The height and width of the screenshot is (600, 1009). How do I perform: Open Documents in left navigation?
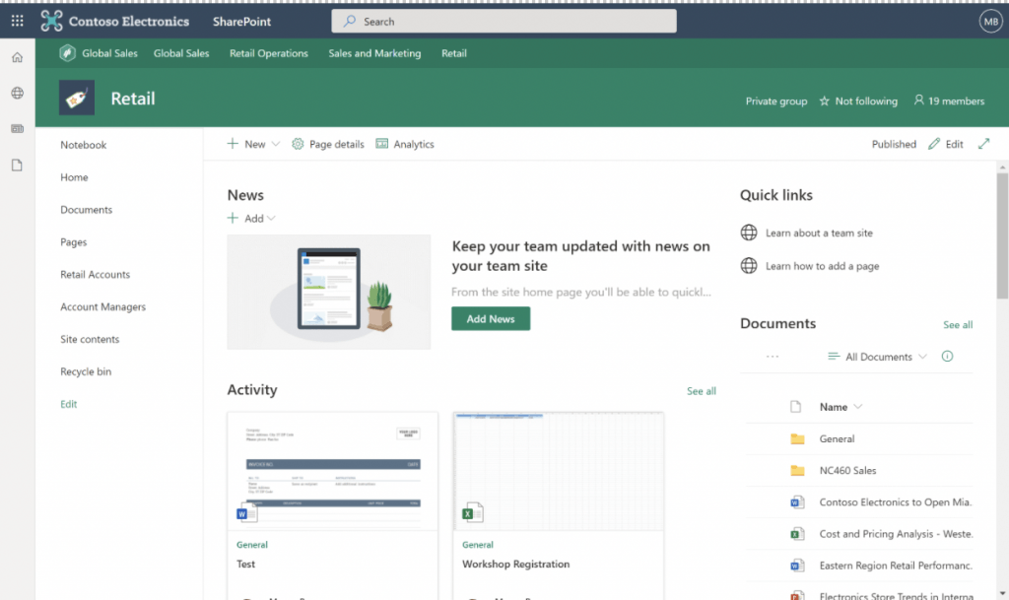87,210
